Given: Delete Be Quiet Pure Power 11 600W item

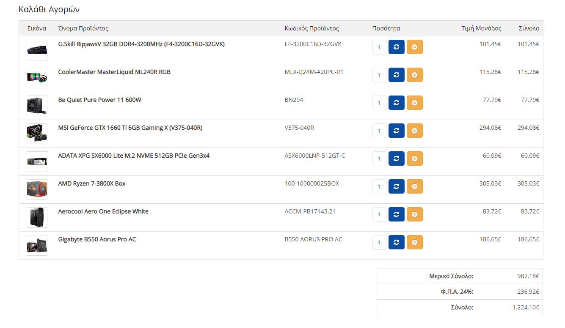Looking at the screenshot, I should [415, 103].
